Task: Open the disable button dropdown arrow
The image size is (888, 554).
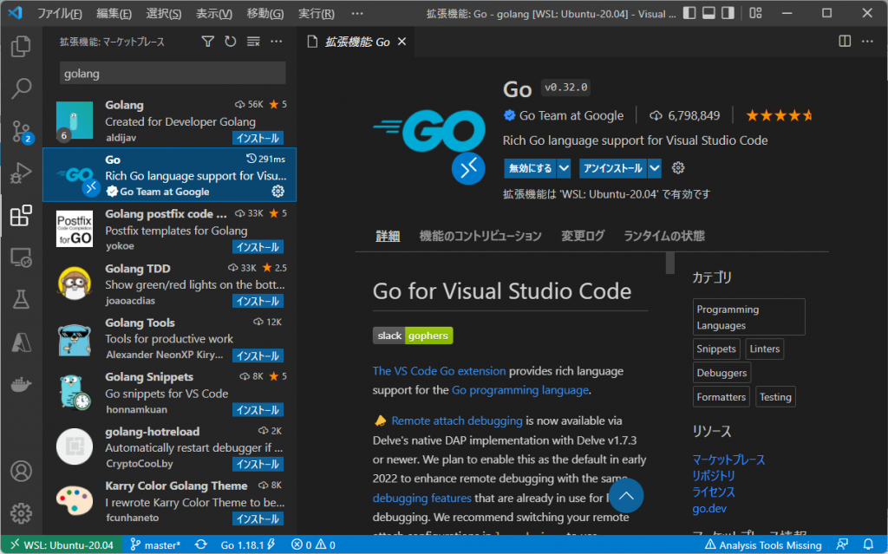Action: (564, 168)
